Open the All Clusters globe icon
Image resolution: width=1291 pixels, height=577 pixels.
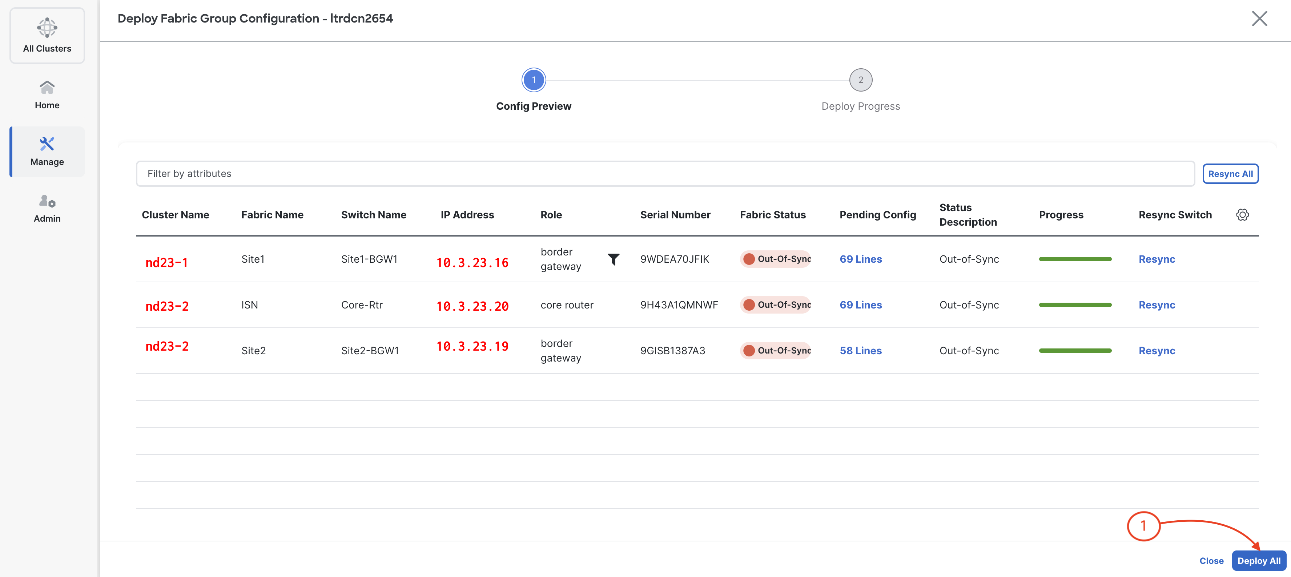(x=47, y=28)
